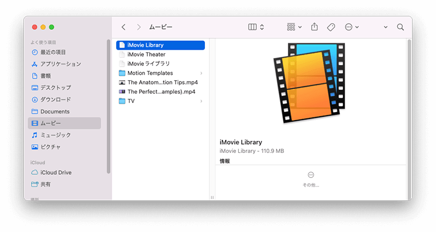
Task: Open ダウンロード in sidebar
Action: 64,99
